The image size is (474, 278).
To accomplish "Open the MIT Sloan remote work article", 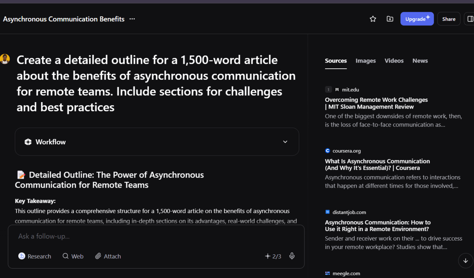I will (x=376, y=103).
